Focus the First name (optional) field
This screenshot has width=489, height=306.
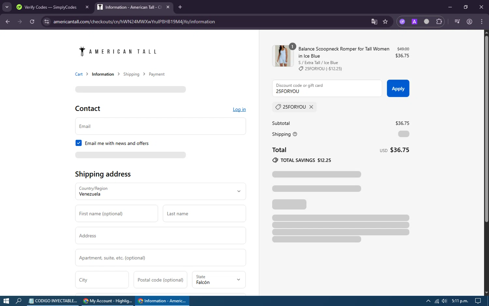[116, 213]
